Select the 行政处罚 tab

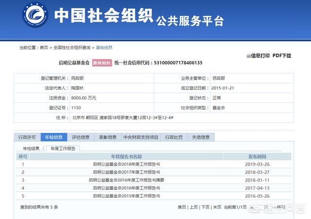(174, 137)
